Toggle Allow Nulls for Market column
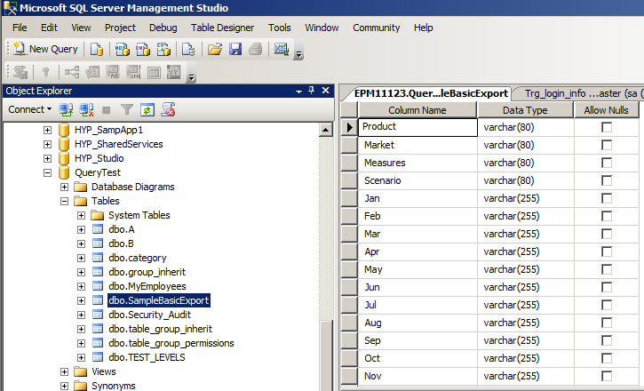This screenshot has width=644, height=391. (606, 145)
